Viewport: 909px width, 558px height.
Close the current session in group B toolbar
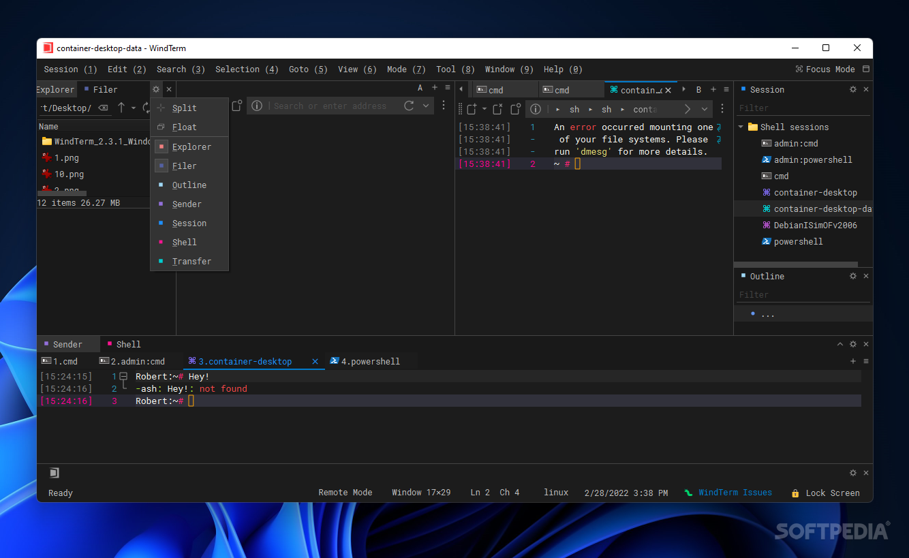pyautogui.click(x=498, y=109)
